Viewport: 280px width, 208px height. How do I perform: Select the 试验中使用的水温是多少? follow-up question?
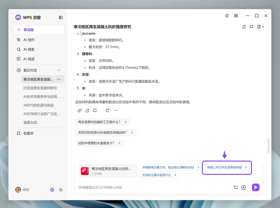(100, 143)
